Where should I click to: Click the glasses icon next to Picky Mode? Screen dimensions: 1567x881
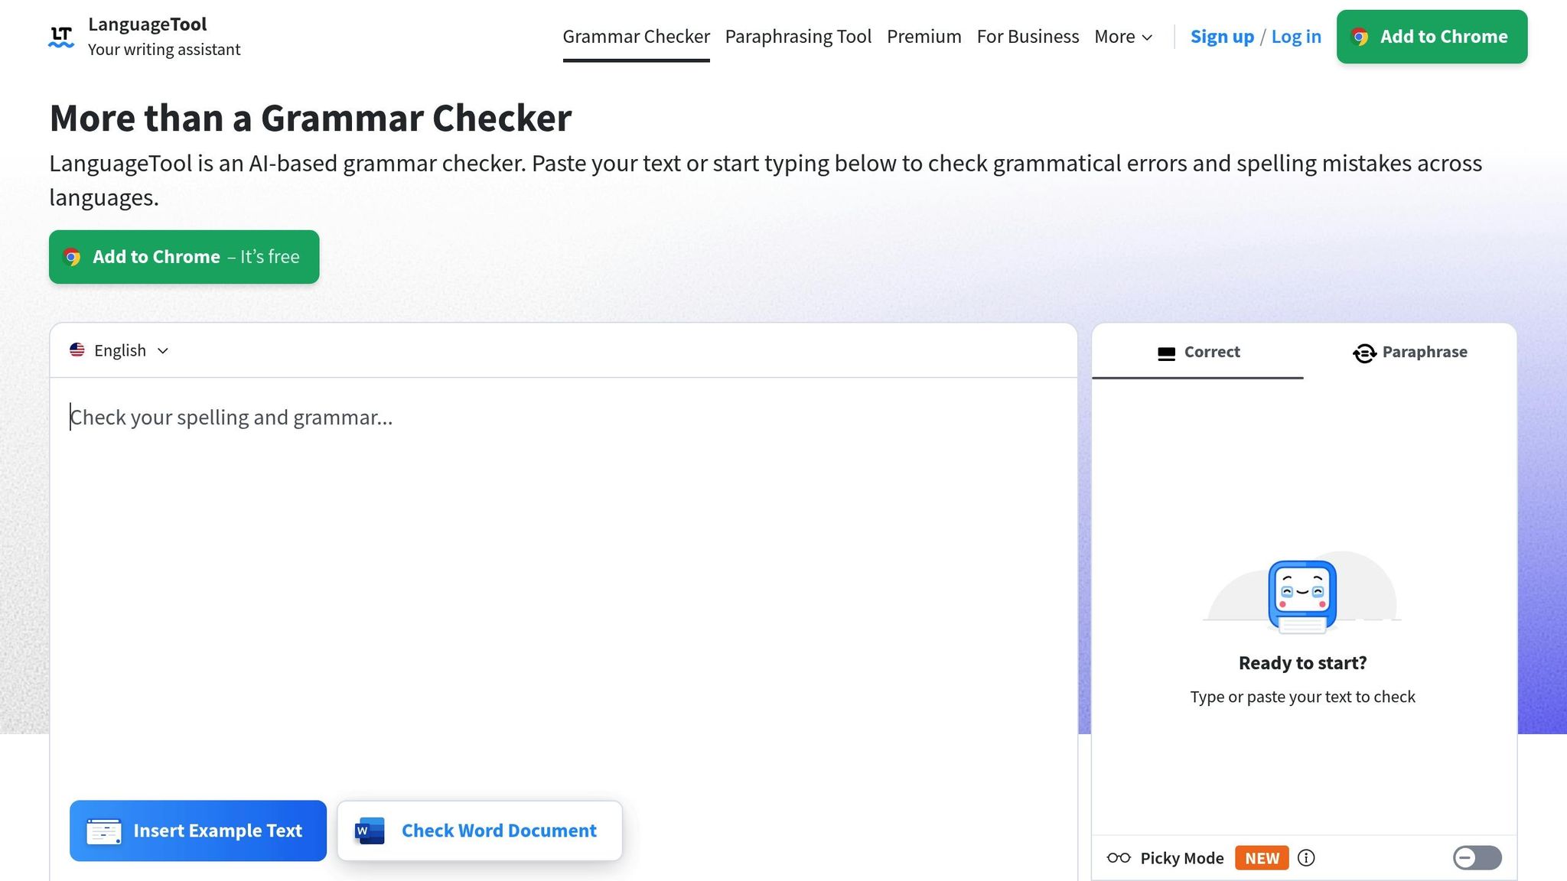(x=1119, y=857)
